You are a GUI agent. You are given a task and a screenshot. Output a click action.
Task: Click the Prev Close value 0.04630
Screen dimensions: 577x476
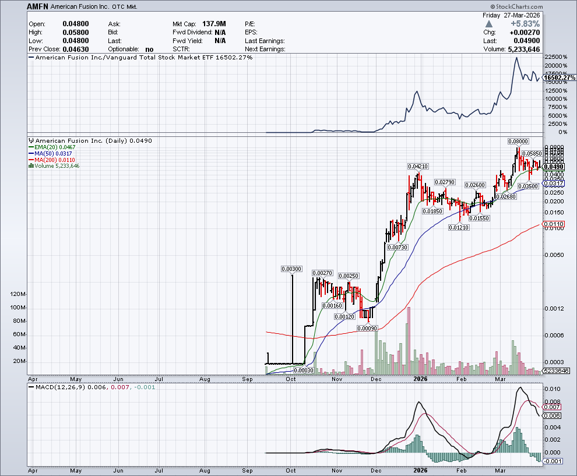pyautogui.click(x=76, y=50)
